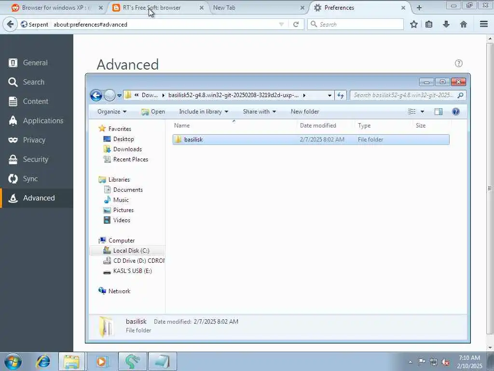This screenshot has width=494, height=371.
Task: Refresh the Explorer folder view
Action: point(341,95)
